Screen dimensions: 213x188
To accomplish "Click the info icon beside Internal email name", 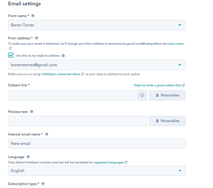I will click(47, 134).
